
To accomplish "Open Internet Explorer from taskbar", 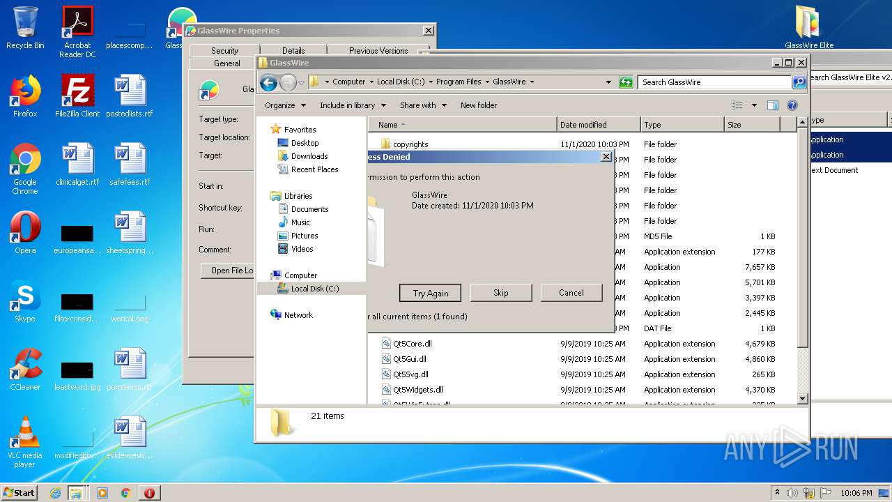I will 55,493.
